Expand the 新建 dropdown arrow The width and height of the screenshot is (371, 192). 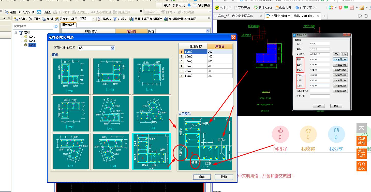tap(26, 19)
